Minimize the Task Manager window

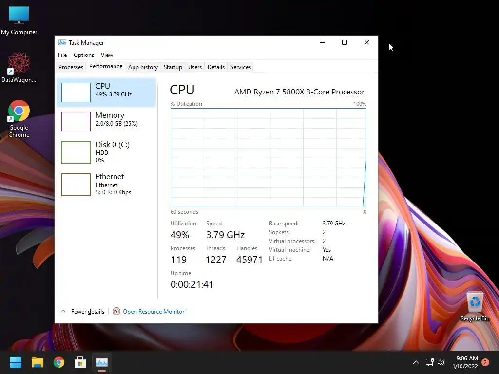pos(323,42)
